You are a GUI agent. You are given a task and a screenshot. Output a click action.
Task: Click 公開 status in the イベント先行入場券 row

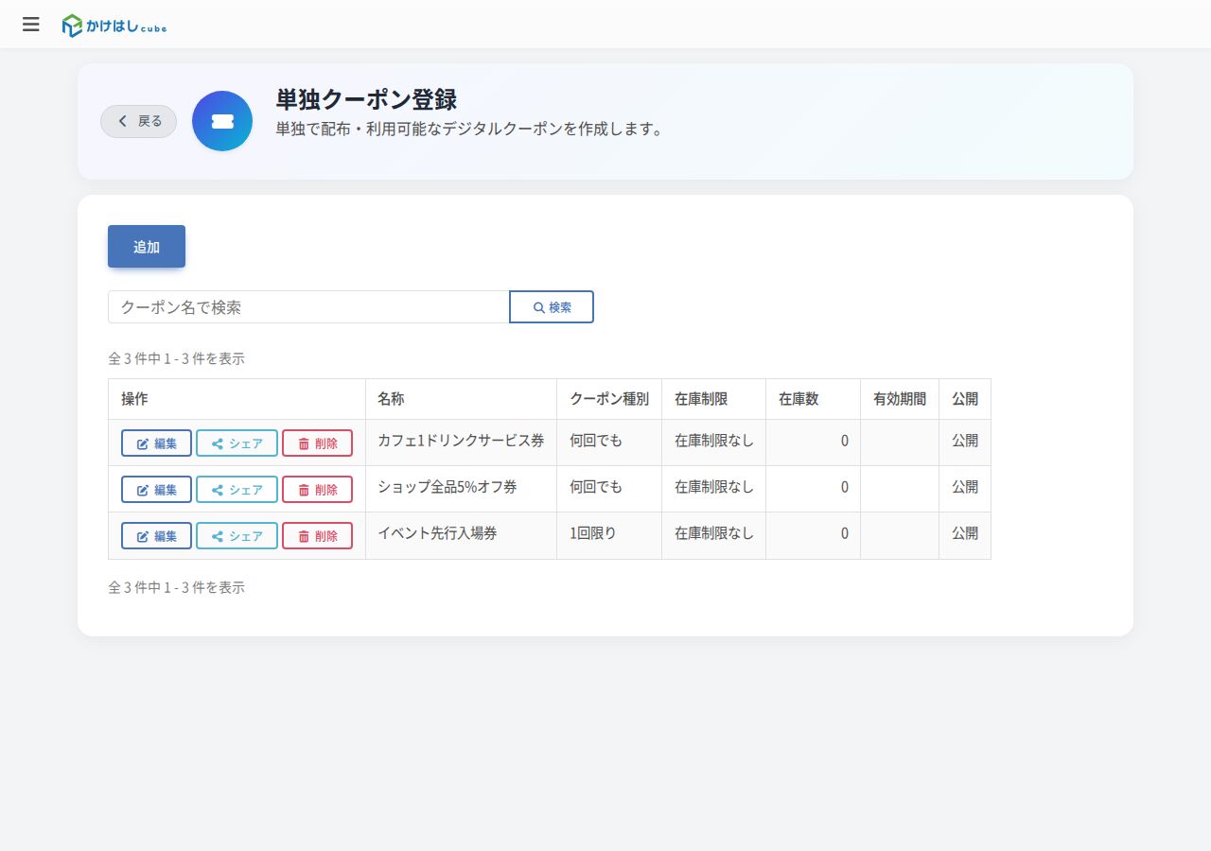[x=965, y=533]
